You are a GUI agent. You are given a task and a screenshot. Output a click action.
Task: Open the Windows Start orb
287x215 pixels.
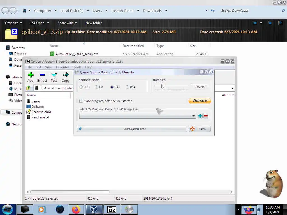point(8,209)
